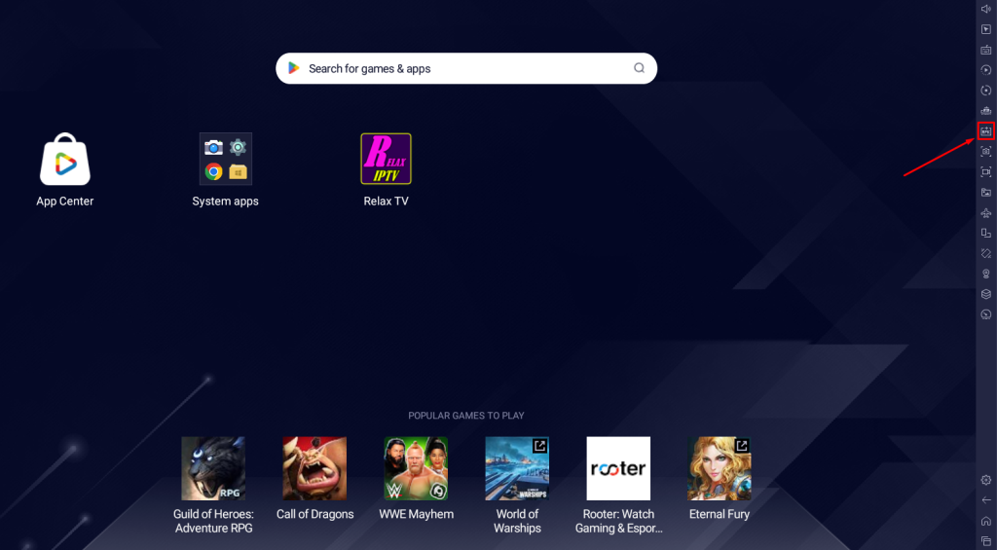Go to Android home via sidebar icon
Screen dimensions: 997x550
tap(985, 521)
